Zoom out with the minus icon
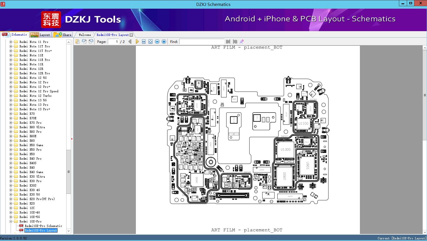Image resolution: width=427 pixels, height=241 pixels. [157, 42]
